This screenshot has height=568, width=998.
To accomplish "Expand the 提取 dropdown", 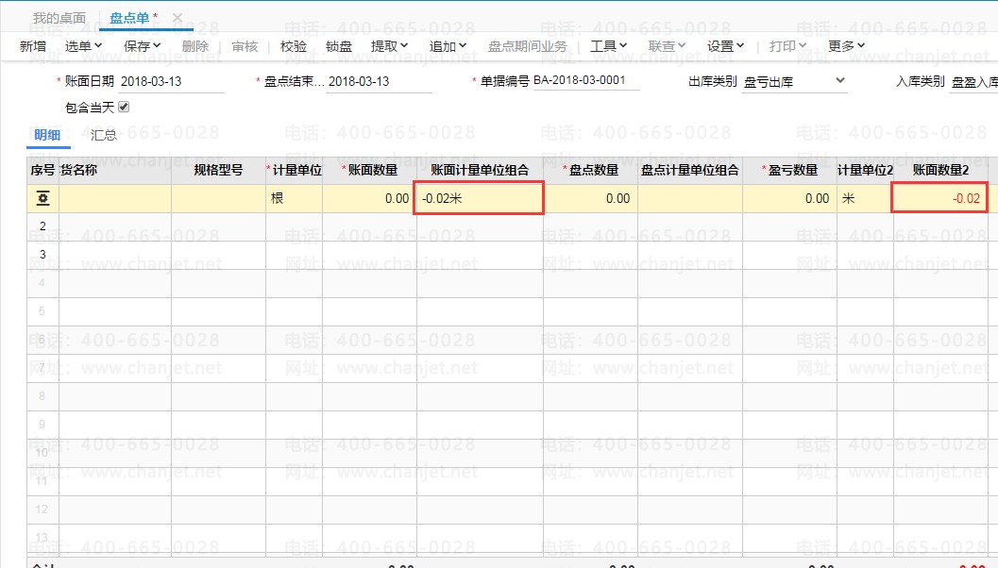I will (389, 46).
